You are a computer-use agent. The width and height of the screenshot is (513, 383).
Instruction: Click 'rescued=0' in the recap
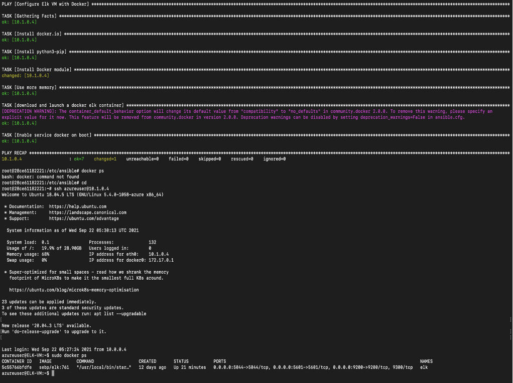click(x=242, y=159)
